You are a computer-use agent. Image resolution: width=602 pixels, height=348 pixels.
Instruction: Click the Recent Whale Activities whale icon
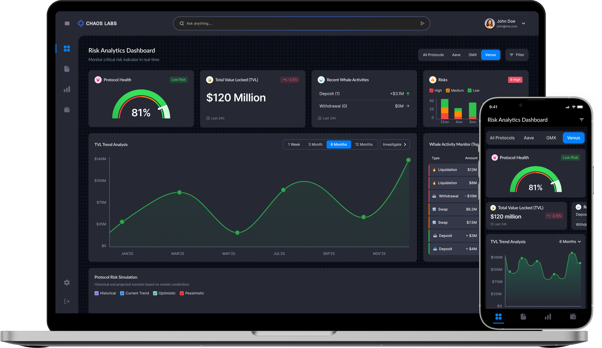pyautogui.click(x=321, y=80)
